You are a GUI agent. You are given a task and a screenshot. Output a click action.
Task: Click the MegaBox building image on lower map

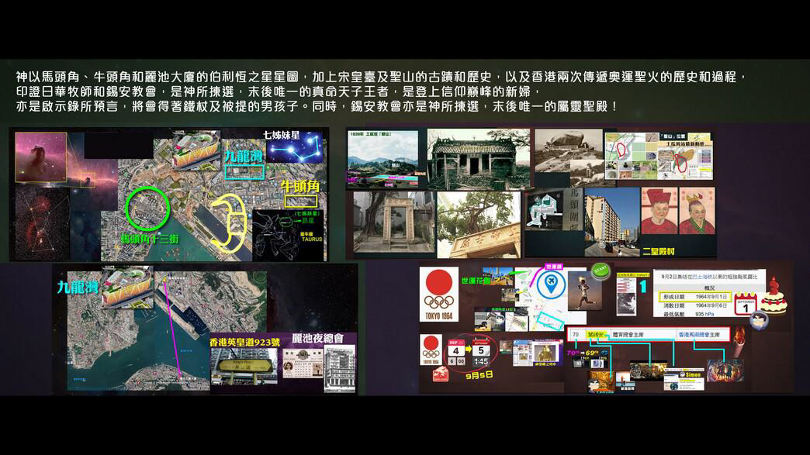pos(127,287)
